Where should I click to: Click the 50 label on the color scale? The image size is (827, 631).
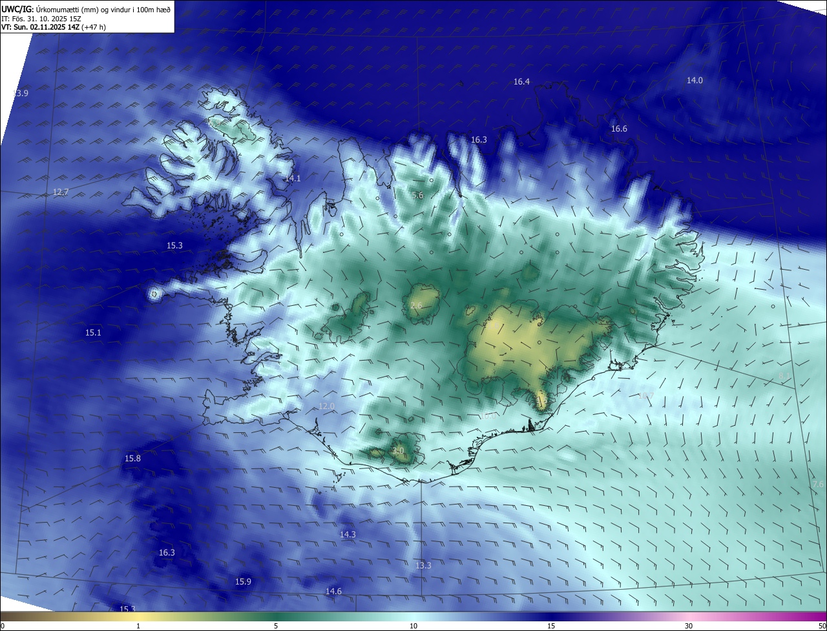(x=822, y=626)
